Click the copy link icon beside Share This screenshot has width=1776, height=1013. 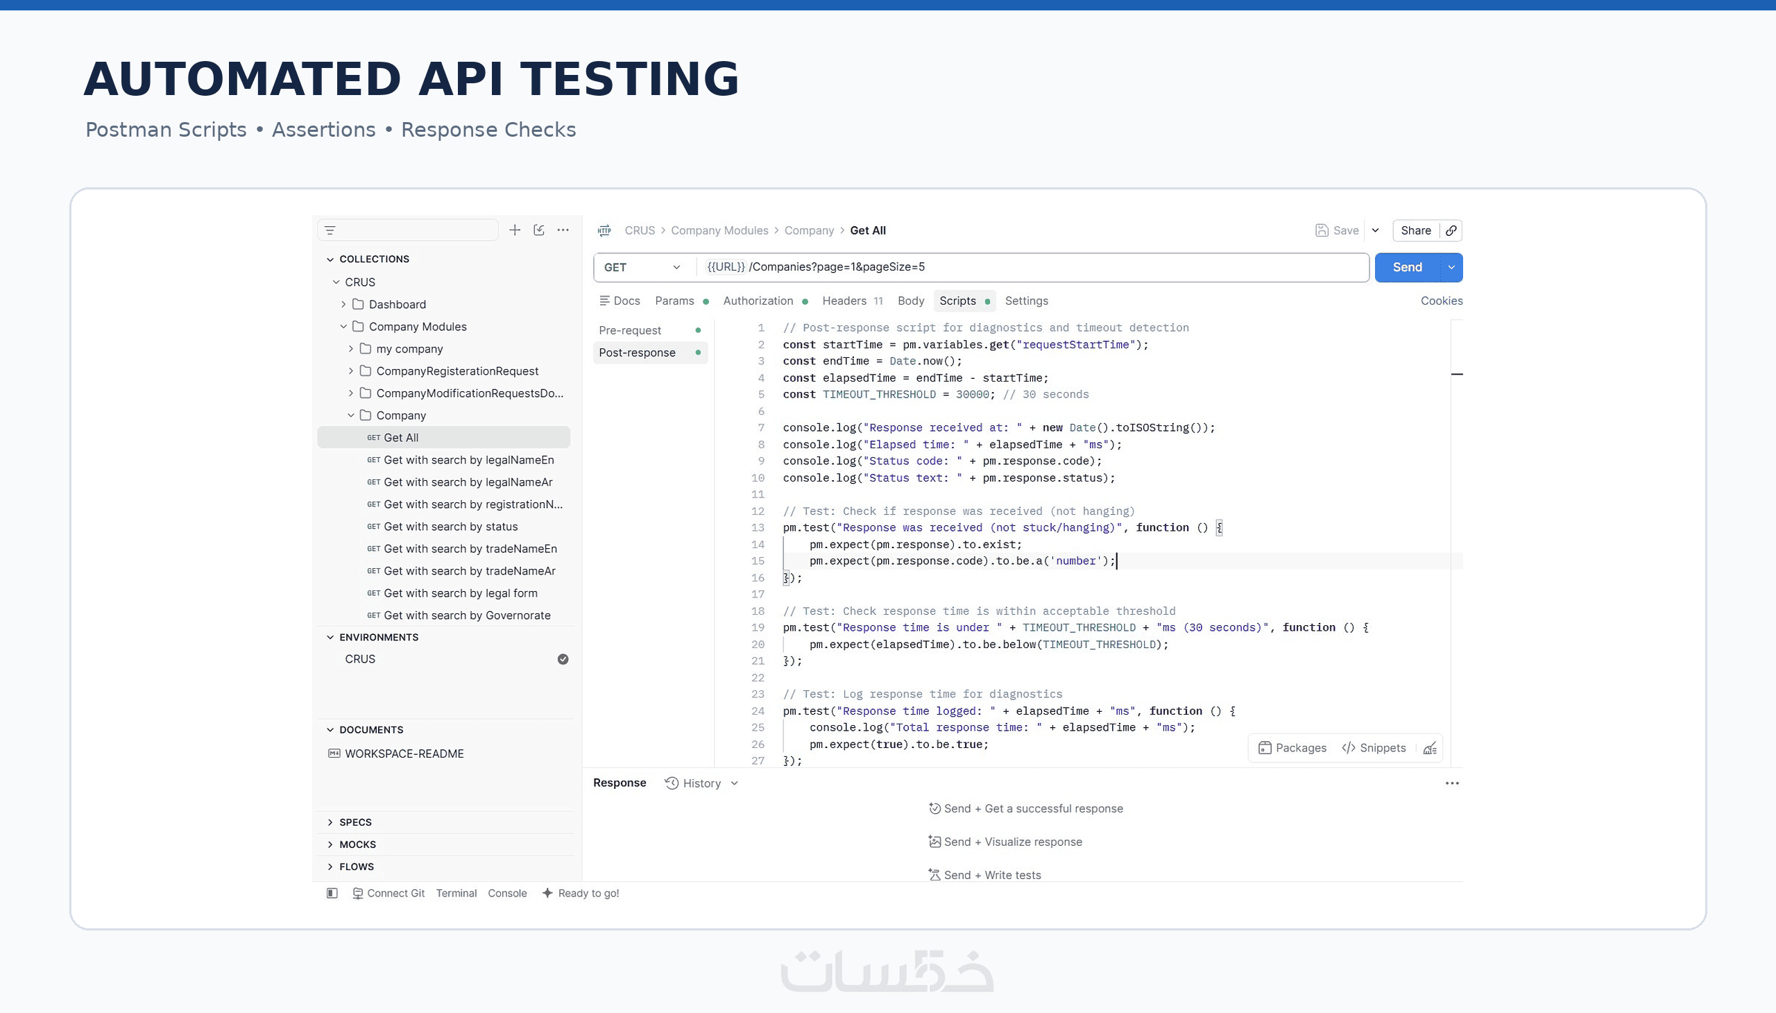1451,230
